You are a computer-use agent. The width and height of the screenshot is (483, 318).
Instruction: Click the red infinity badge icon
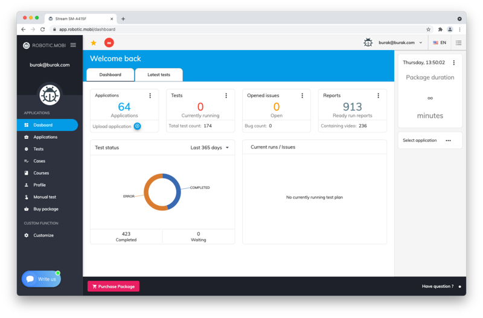coord(109,43)
